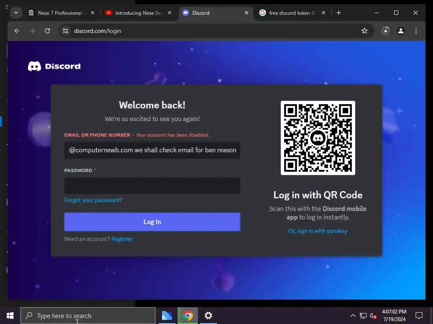
Task: Focus the Email or Phone Number field
Action: pos(152,150)
